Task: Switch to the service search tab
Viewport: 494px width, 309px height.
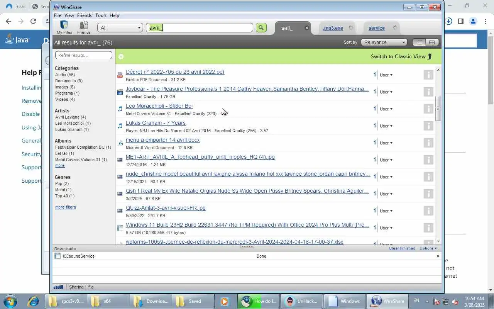Action: [x=377, y=28]
